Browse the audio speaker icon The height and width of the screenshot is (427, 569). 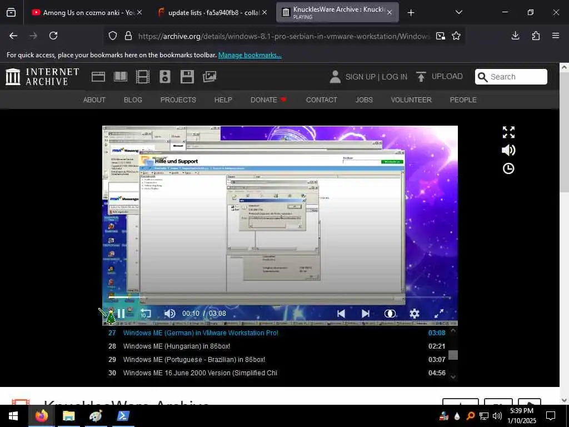click(164, 77)
